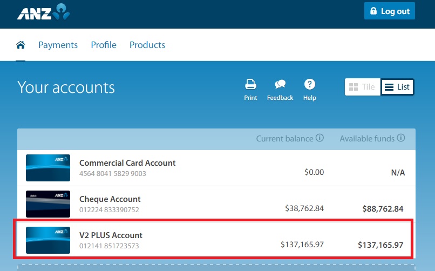Click the Available funds column header
Viewport: 435px width, 271px height.
click(x=367, y=139)
